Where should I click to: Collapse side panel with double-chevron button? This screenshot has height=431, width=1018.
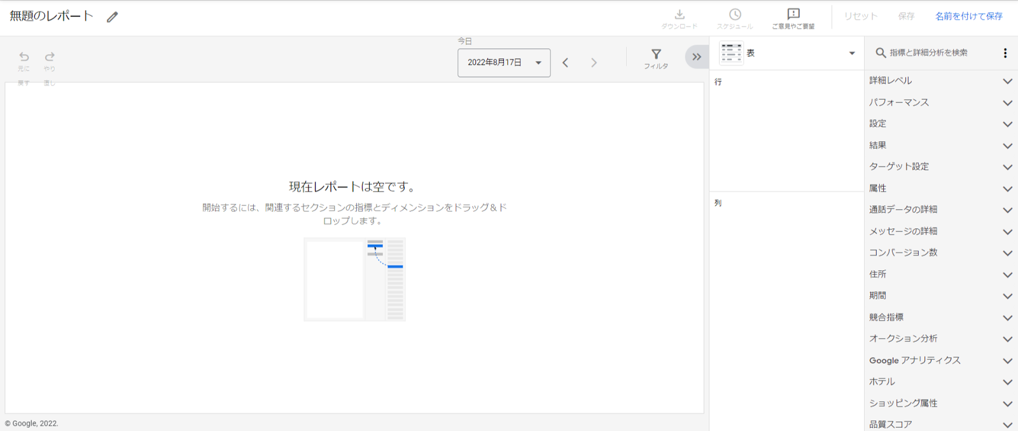point(697,57)
